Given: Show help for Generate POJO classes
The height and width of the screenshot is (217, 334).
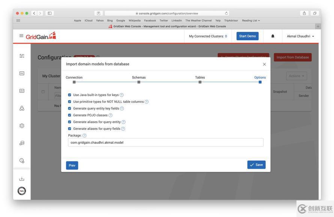Looking at the screenshot, I should [110, 115].
